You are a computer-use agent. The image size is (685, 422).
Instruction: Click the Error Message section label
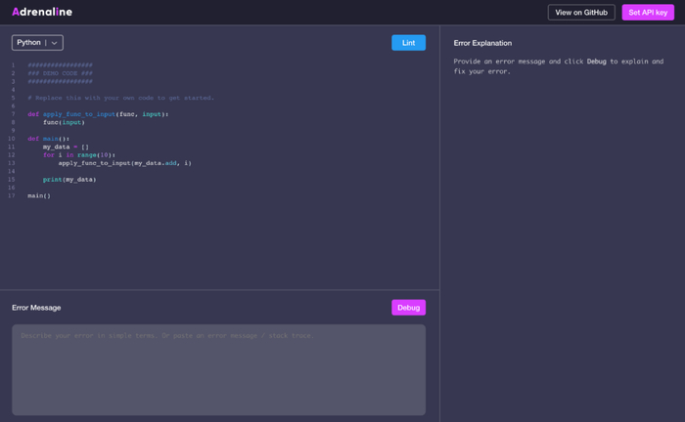[36, 308]
